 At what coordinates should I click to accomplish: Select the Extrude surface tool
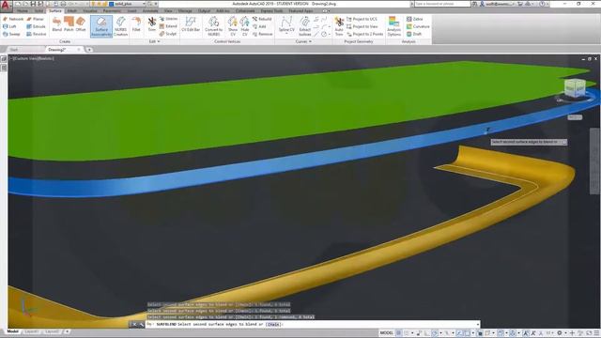[36, 26]
